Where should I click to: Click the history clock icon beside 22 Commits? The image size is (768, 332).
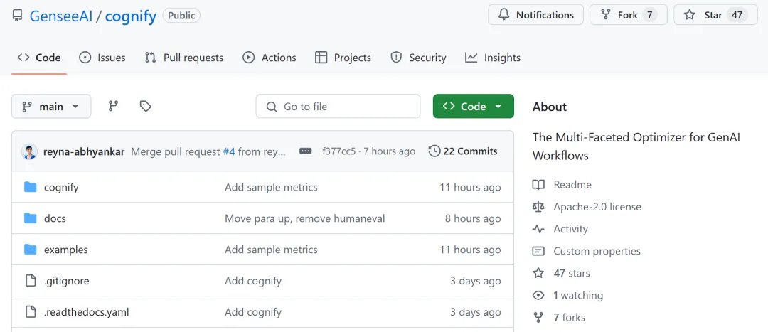[x=434, y=151]
